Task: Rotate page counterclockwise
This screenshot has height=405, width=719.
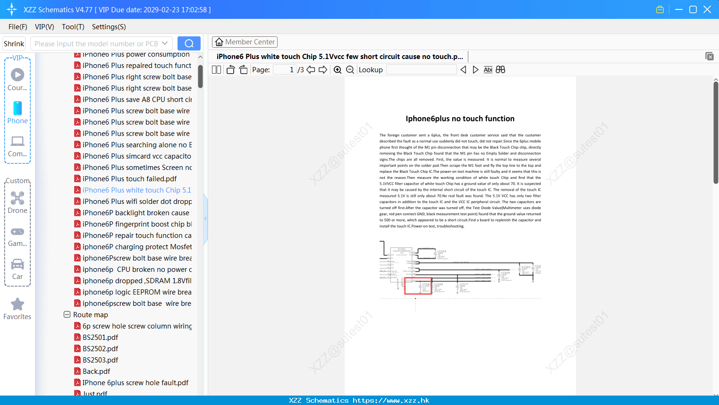Action: (230, 70)
